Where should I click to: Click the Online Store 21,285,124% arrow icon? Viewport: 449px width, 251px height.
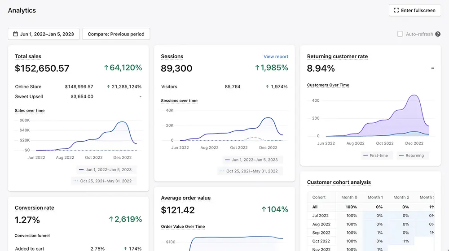(108, 87)
